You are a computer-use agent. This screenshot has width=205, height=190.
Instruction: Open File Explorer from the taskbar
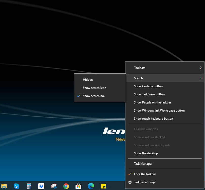4,186
